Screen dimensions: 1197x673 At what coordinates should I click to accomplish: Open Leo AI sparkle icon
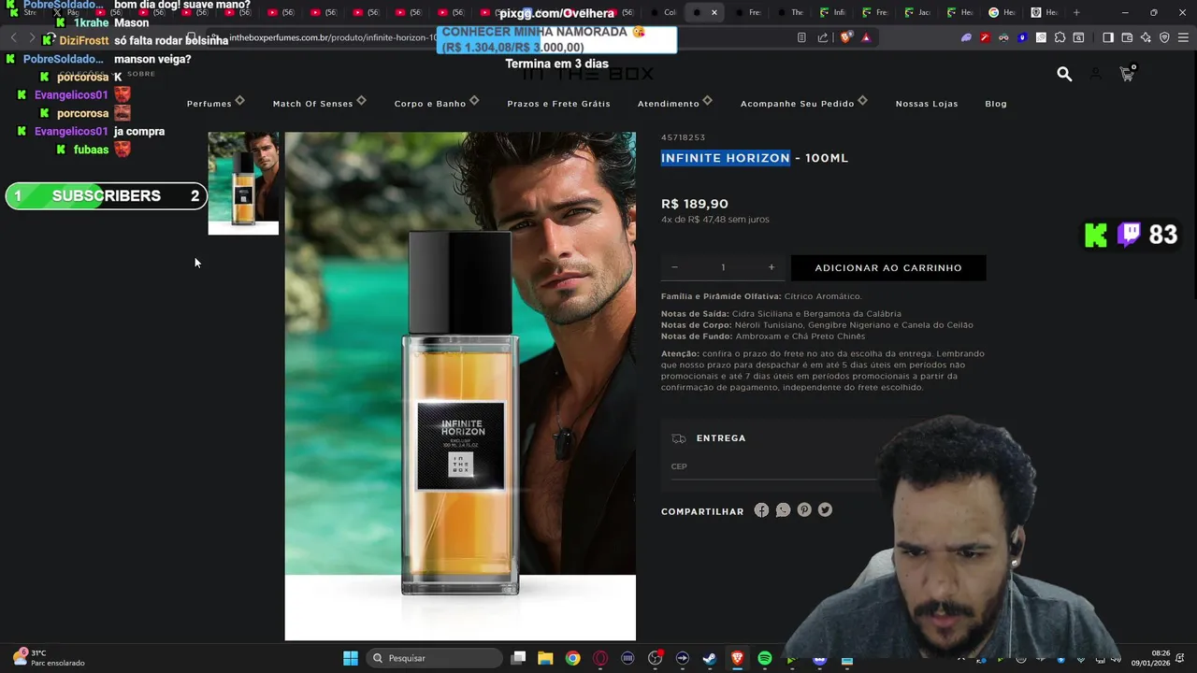click(1146, 37)
